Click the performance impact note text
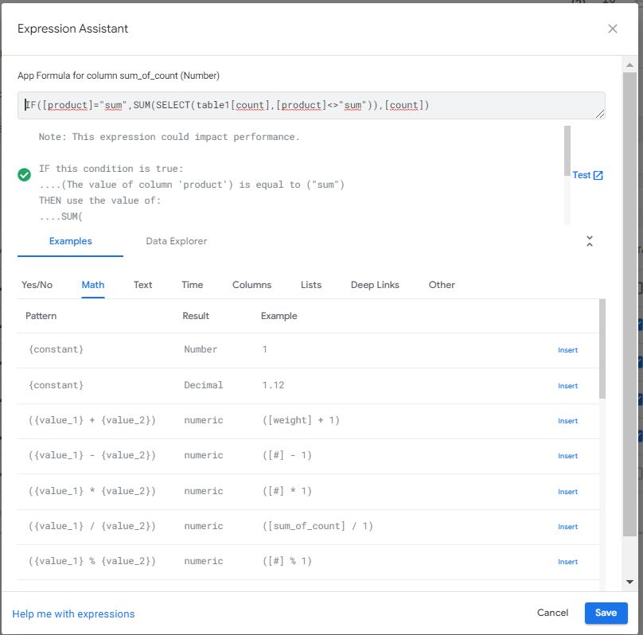Viewport: 643px width, 635px height. tap(170, 137)
